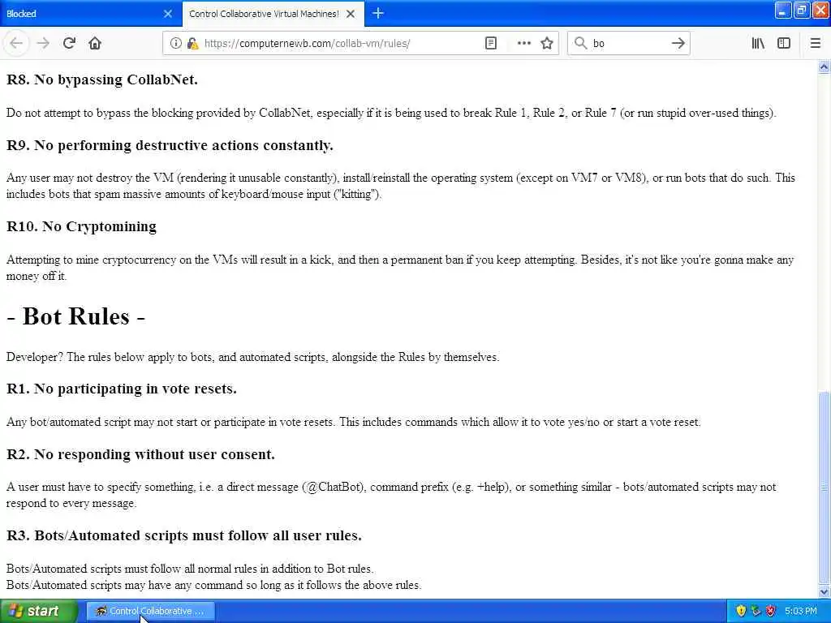
Task: Click paragraph starting 'Any user may not destroy'
Action: click(x=401, y=186)
